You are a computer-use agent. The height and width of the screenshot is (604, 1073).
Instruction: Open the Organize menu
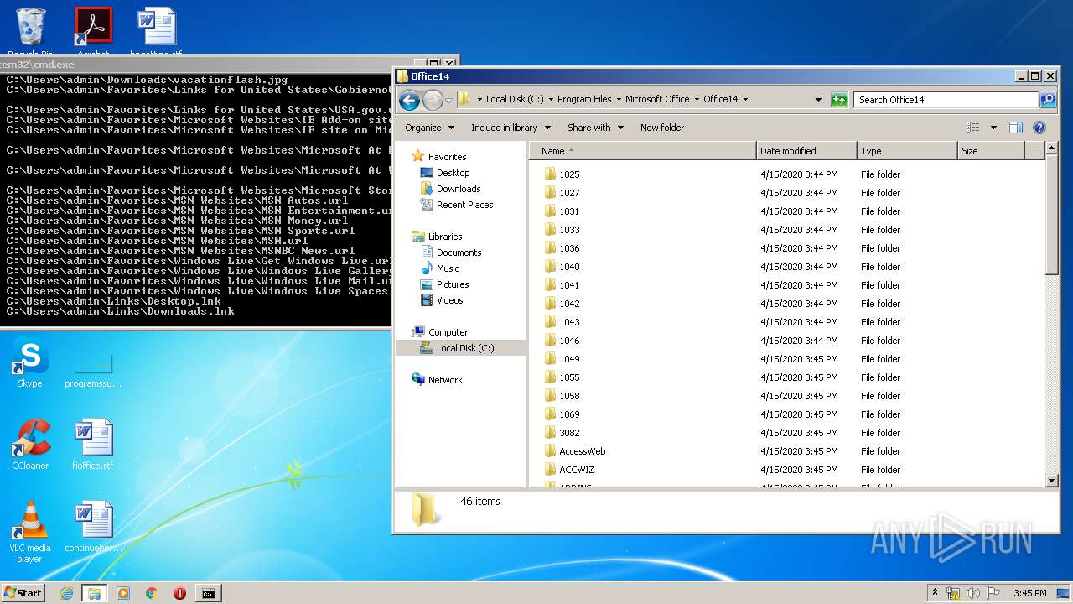[429, 128]
